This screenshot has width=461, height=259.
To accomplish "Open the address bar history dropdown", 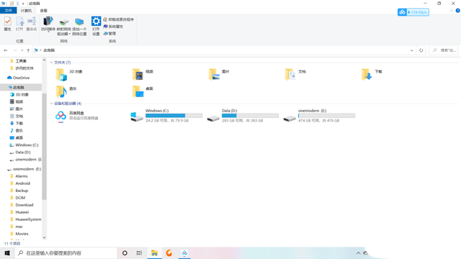I will (x=411, y=50).
